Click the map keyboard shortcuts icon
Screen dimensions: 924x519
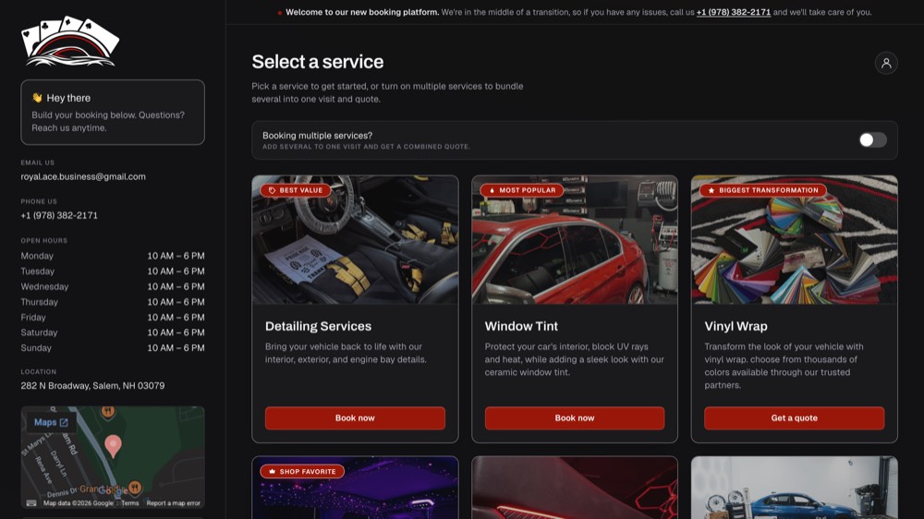[x=31, y=503]
